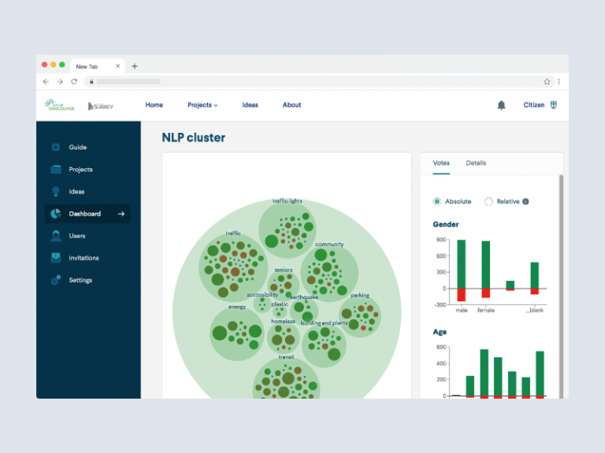605x453 pixels.
Task: Go to the Home page link
Action: pyautogui.click(x=154, y=105)
